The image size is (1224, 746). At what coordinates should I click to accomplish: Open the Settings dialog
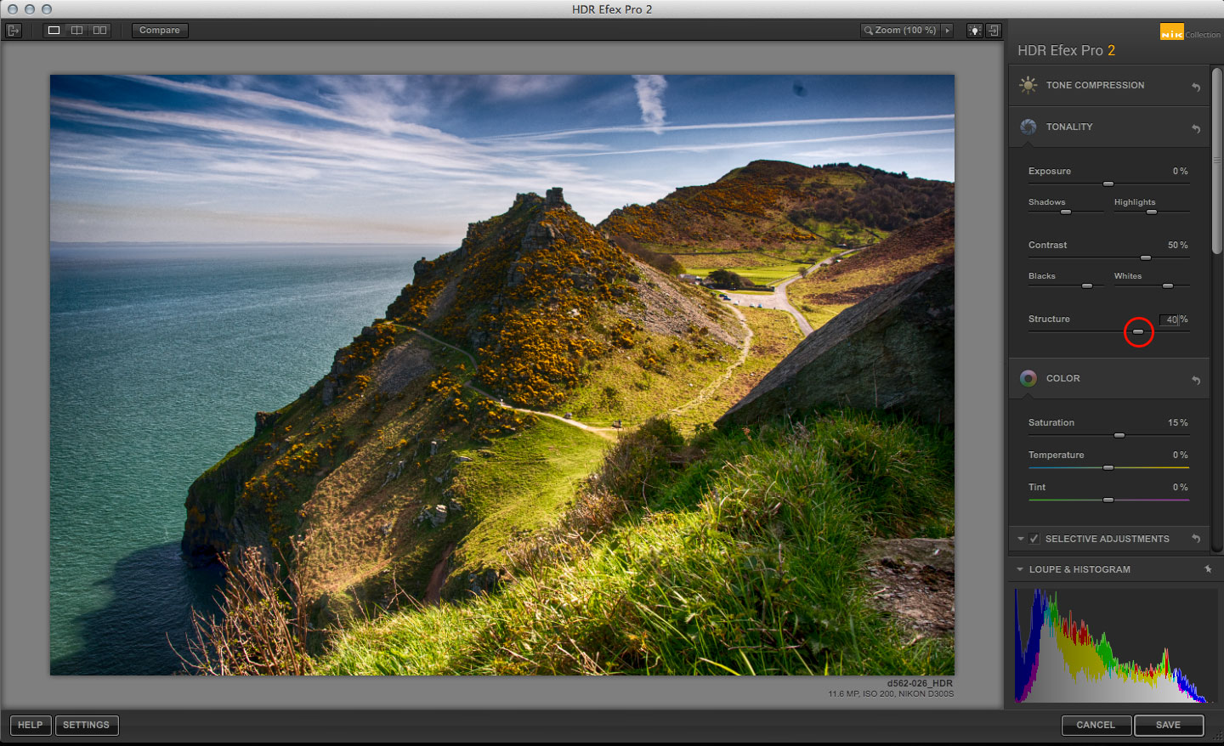[86, 725]
